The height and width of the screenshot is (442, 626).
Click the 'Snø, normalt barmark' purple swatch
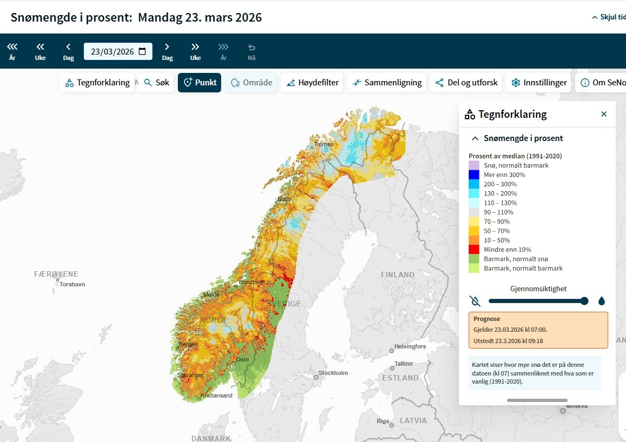pyautogui.click(x=474, y=165)
